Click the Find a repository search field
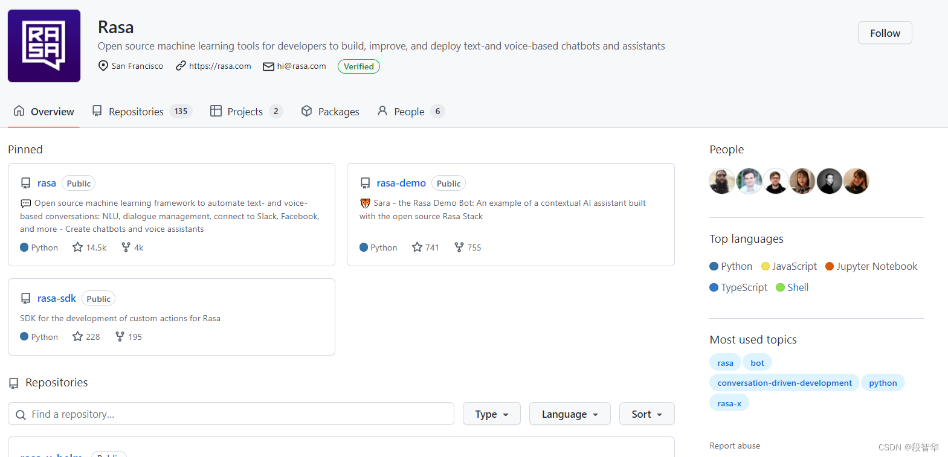This screenshot has height=457, width=948. [231, 414]
